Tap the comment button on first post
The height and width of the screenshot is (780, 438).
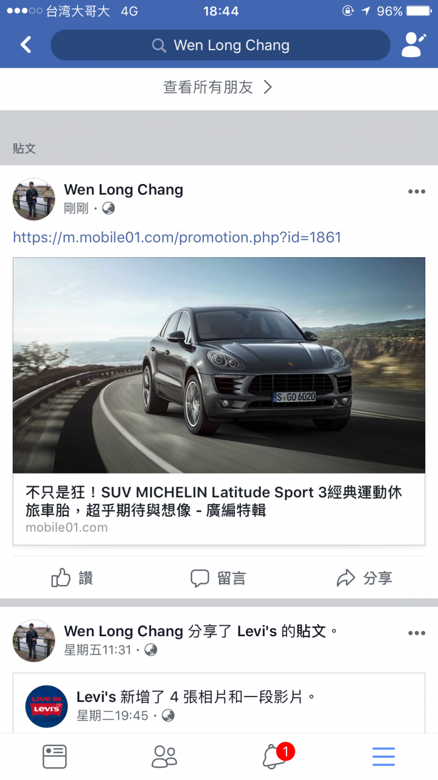tap(218, 578)
